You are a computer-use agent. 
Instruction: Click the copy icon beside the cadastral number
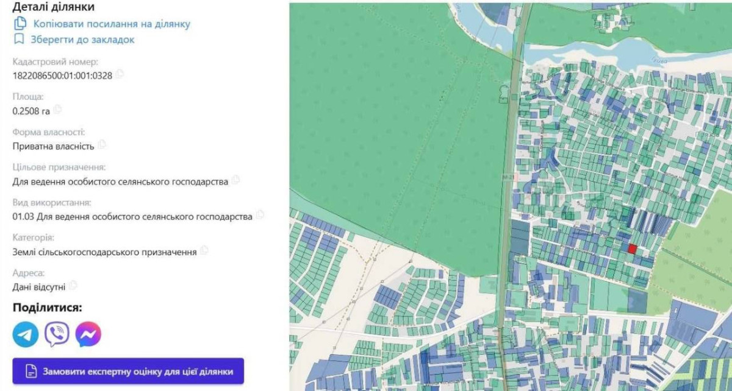click(120, 74)
